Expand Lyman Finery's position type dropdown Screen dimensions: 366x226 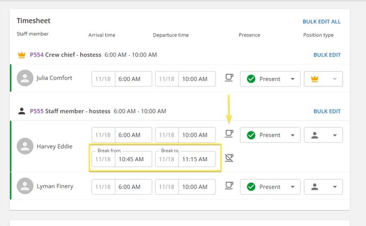pos(323,187)
